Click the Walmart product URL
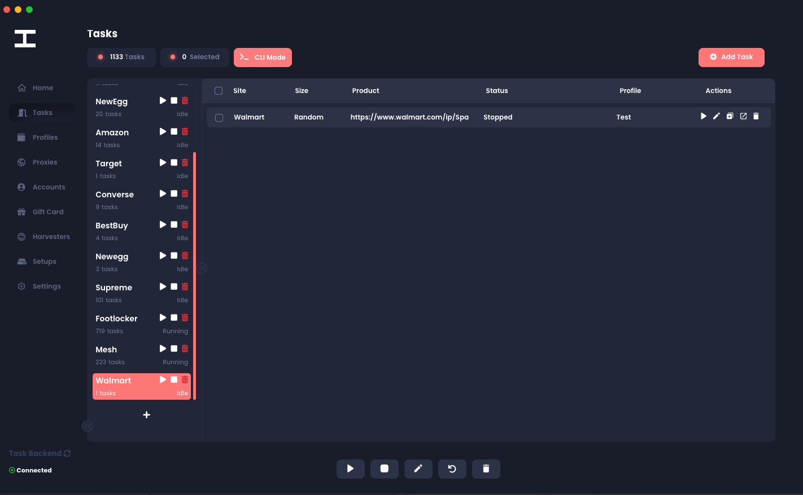The height and width of the screenshot is (495, 803). [x=409, y=117]
